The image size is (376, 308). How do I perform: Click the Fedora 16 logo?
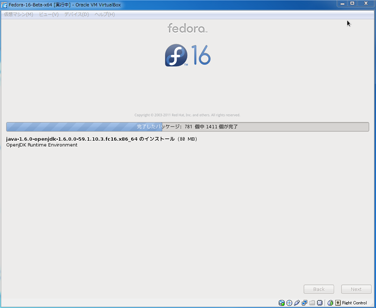coord(188,55)
